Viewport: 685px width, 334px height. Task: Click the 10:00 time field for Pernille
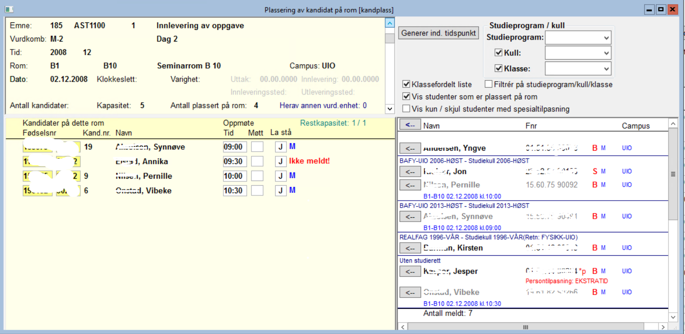click(235, 176)
